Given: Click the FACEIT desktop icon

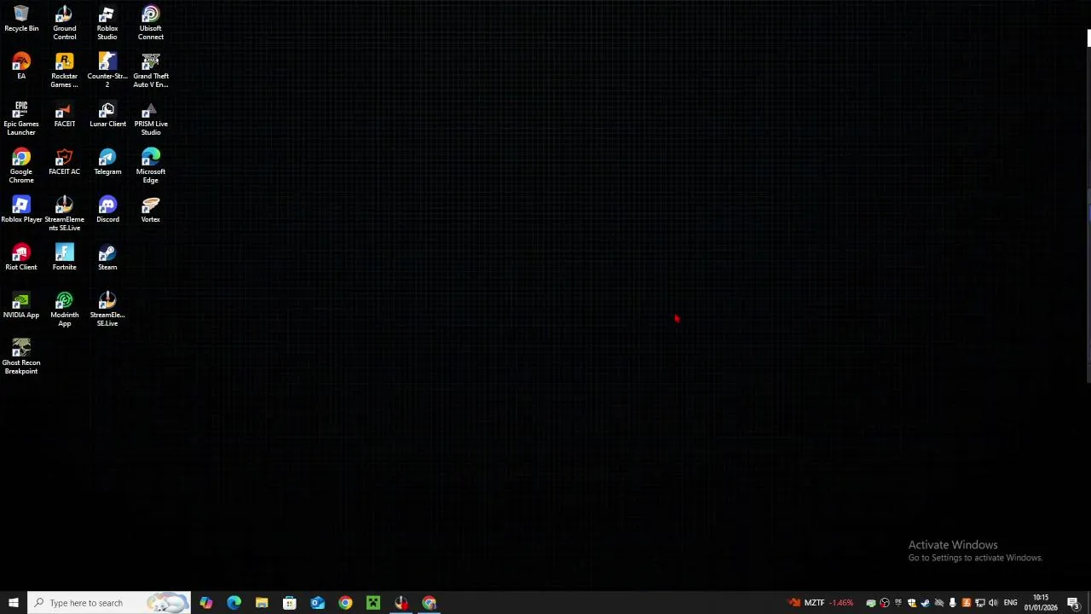Looking at the screenshot, I should (65, 115).
